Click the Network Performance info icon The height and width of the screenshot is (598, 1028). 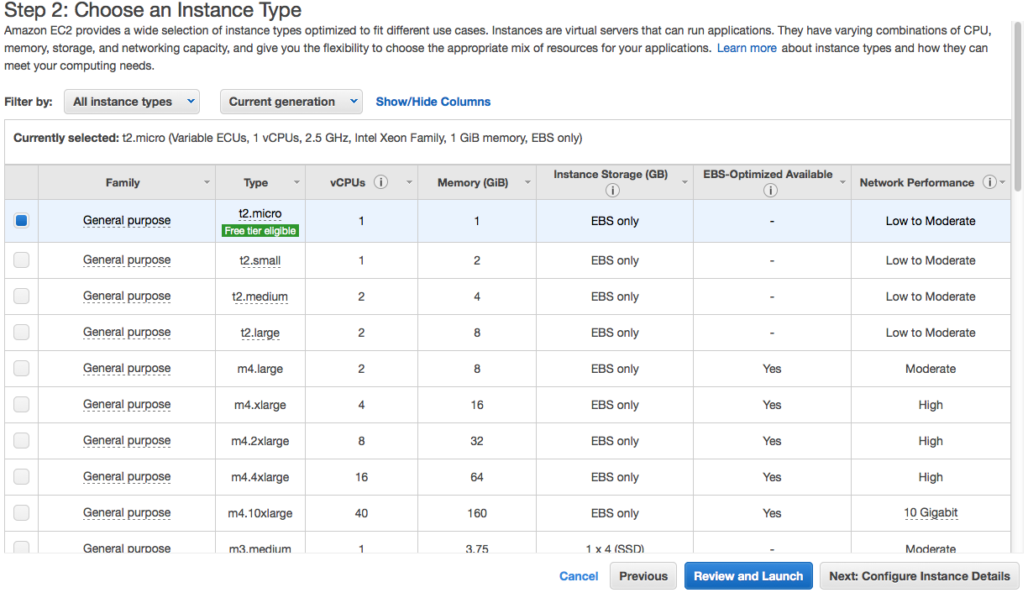pyautogui.click(x=989, y=182)
